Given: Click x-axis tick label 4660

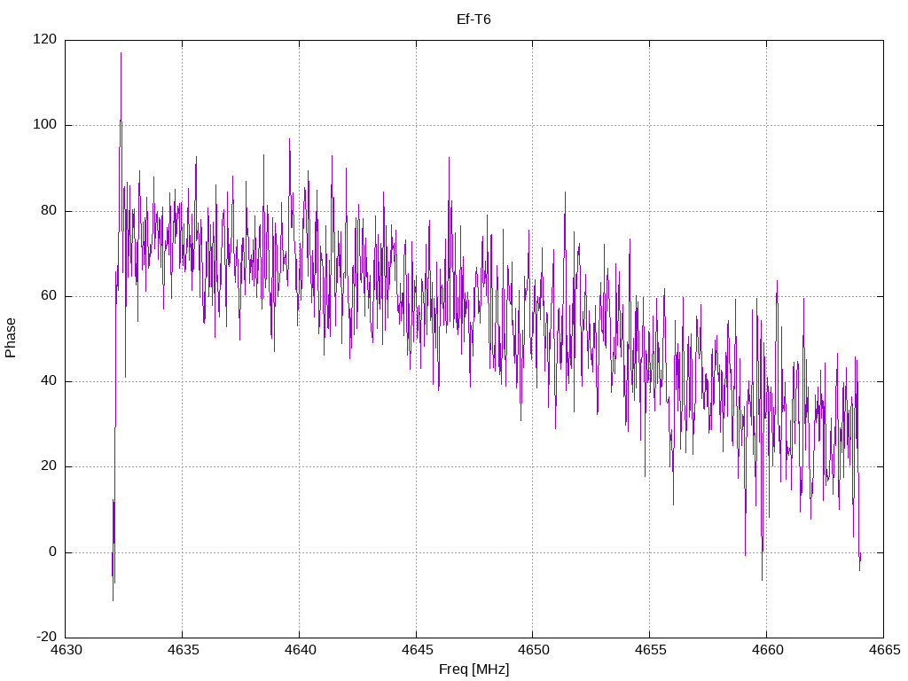Looking at the screenshot, I should coord(767,650).
